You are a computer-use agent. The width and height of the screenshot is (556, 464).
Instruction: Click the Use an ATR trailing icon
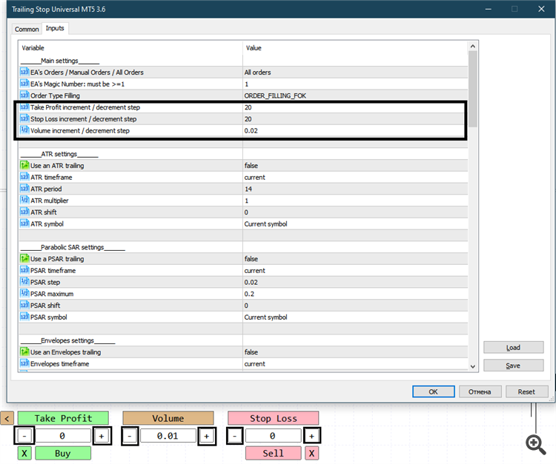[x=24, y=165]
